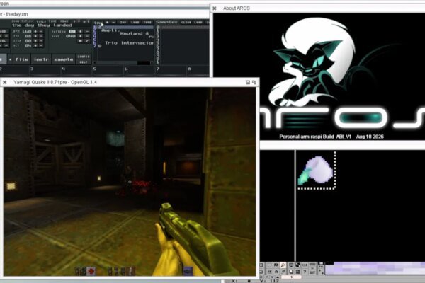Pick a lavender color from the paint palette
The image size is (425, 283).
coord(375,268)
